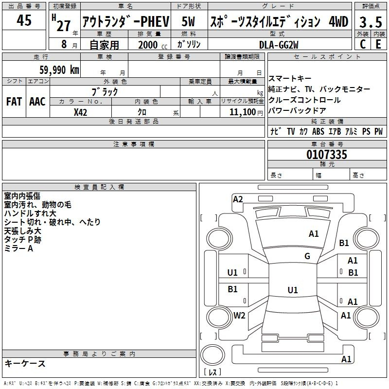Click the overall score 3.5
The image size is (389, 389).
371,22
